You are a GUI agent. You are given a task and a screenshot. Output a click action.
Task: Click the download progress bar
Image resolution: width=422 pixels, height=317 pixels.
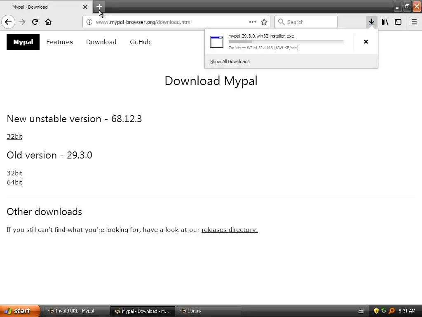click(286, 42)
